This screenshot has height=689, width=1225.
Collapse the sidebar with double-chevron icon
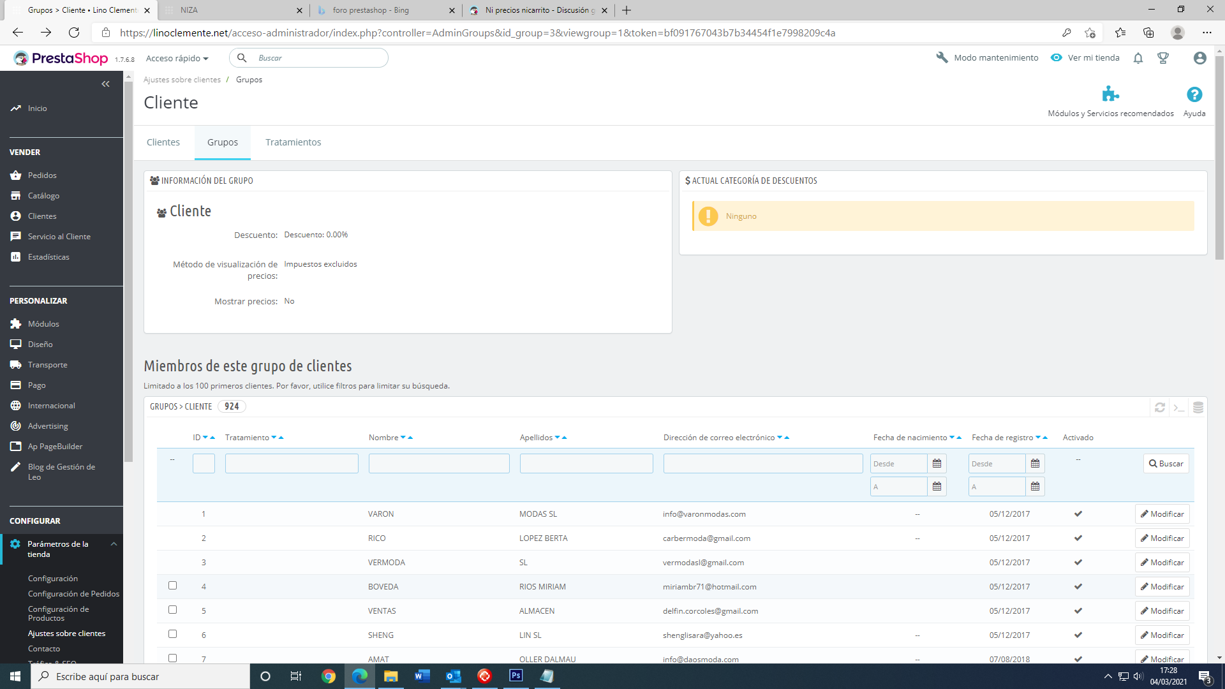pyautogui.click(x=105, y=84)
